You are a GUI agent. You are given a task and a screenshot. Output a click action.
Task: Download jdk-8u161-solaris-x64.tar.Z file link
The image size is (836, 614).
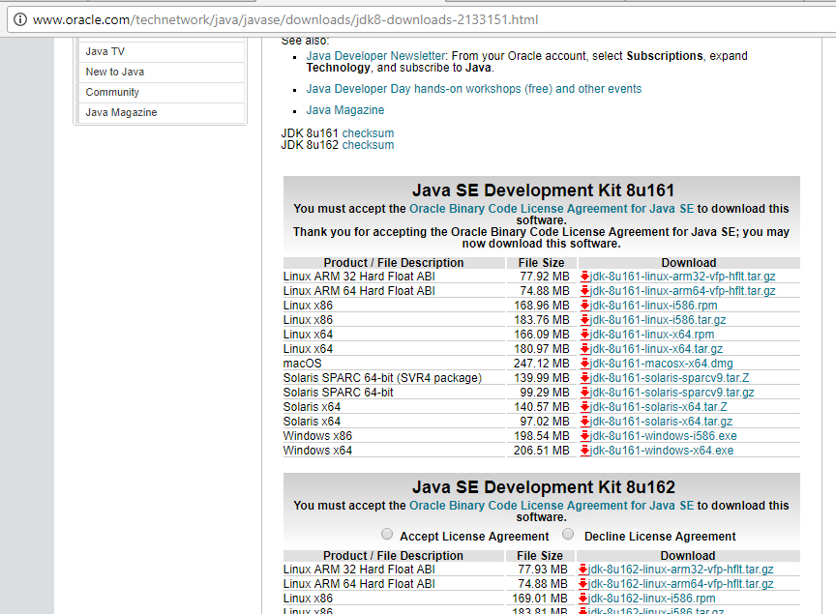click(x=659, y=407)
